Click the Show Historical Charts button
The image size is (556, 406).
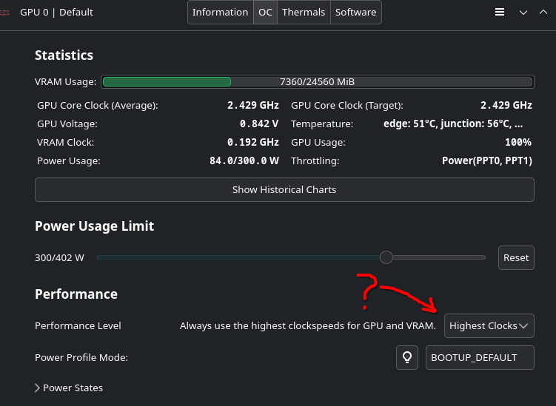click(x=284, y=190)
